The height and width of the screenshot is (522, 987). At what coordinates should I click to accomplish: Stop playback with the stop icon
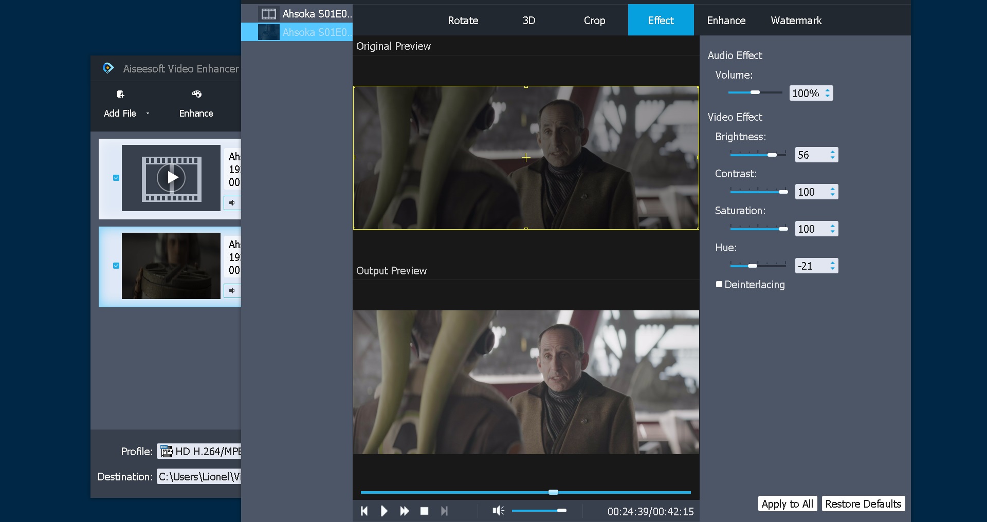coord(424,511)
